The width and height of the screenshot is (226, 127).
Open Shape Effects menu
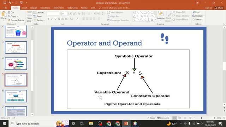pyautogui.click(x=181, y=19)
